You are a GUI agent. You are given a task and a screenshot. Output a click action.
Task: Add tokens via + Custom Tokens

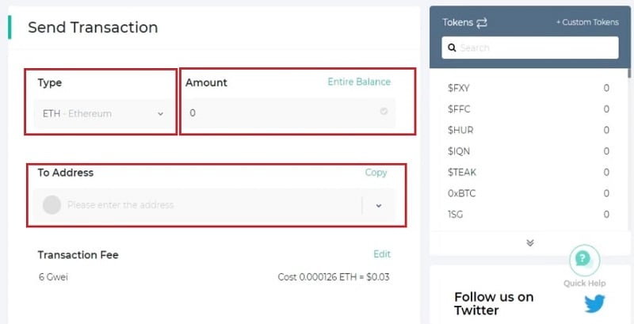point(587,23)
